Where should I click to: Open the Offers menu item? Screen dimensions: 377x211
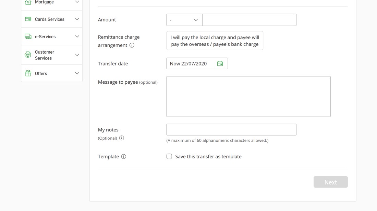41,73
